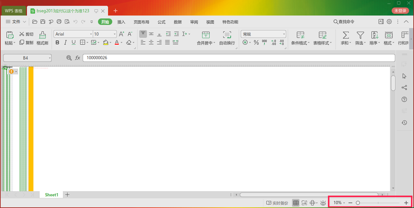Toggle underline formatting
This screenshot has height=208, width=414.
pyautogui.click(x=74, y=42)
